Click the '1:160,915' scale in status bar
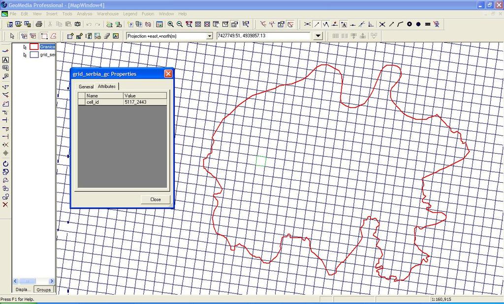The height and width of the screenshot is (304, 504). coord(441,299)
